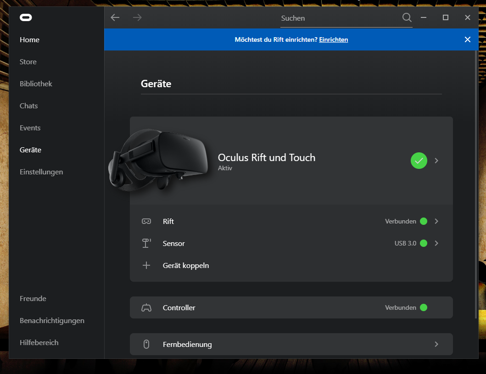Close the Oculus window
Viewport: 486px width, 374px height.
(467, 17)
